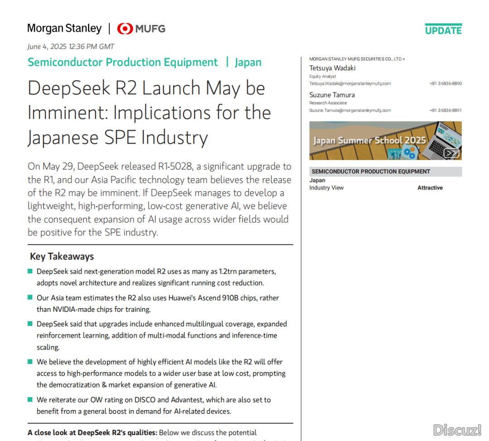Click phone number +81 3 6836-8890
The width and height of the screenshot is (489, 441).
[x=446, y=84]
